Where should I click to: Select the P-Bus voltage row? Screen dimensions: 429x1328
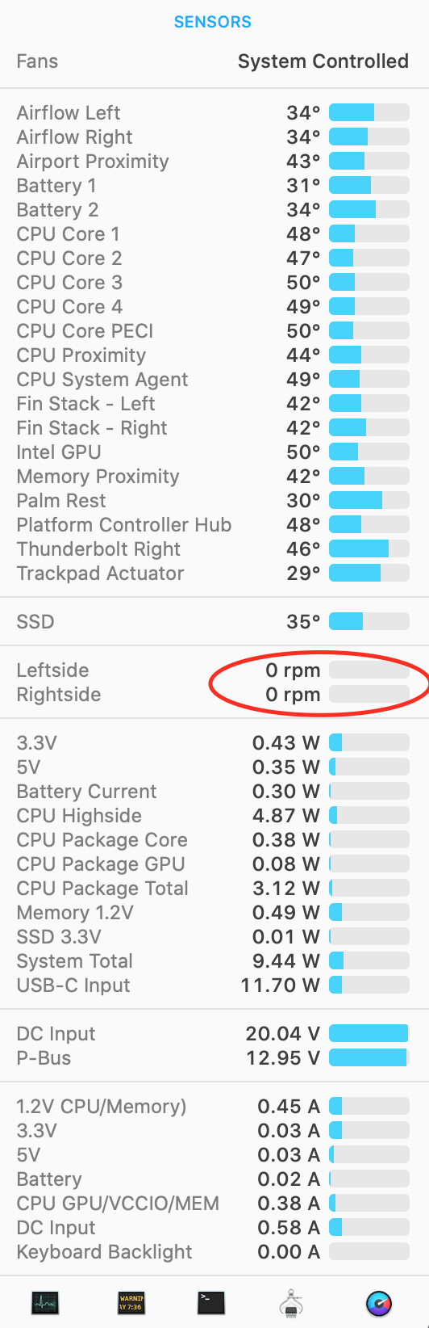pyautogui.click(x=214, y=1058)
